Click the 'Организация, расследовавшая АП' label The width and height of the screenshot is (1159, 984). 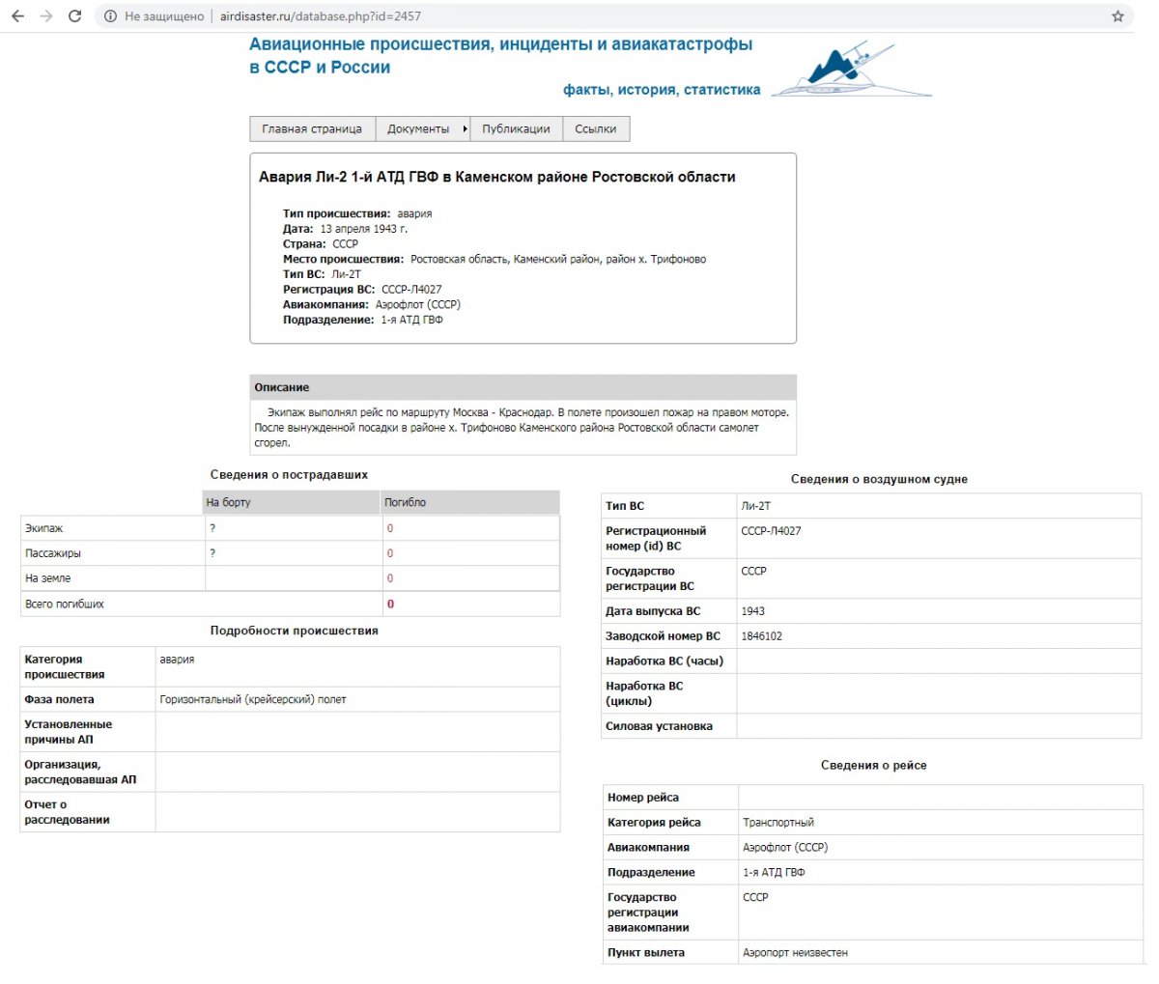click(x=80, y=772)
